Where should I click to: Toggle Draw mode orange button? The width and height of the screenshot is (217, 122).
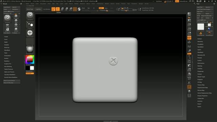pyautogui.click(x=58, y=9)
